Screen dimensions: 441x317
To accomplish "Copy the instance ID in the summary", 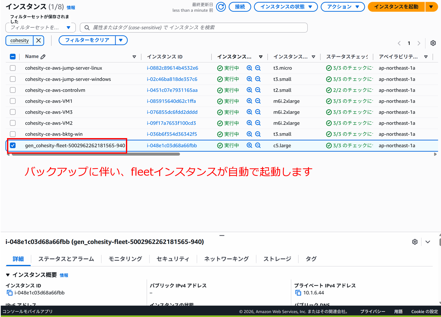I will [10, 293].
